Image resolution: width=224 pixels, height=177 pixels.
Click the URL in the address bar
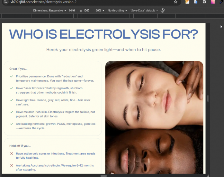coord(43,2)
